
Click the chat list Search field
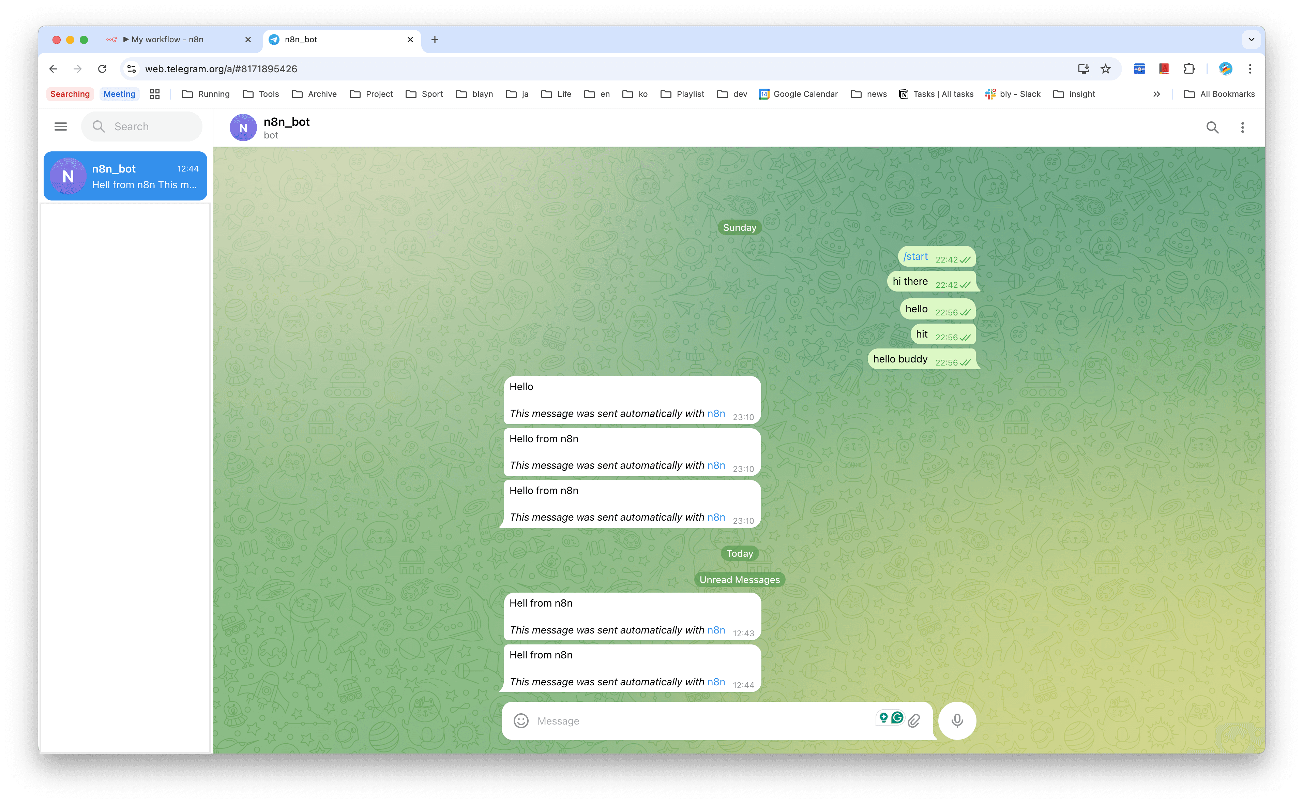142,126
